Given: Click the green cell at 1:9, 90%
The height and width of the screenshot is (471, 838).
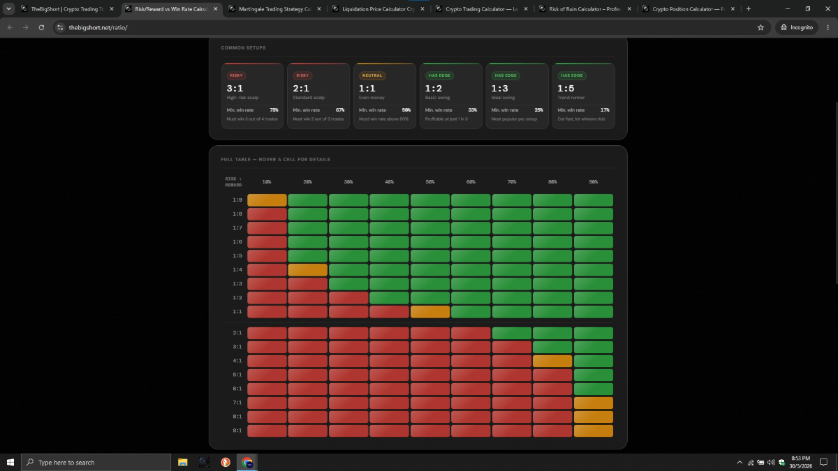Looking at the screenshot, I should click(594, 200).
